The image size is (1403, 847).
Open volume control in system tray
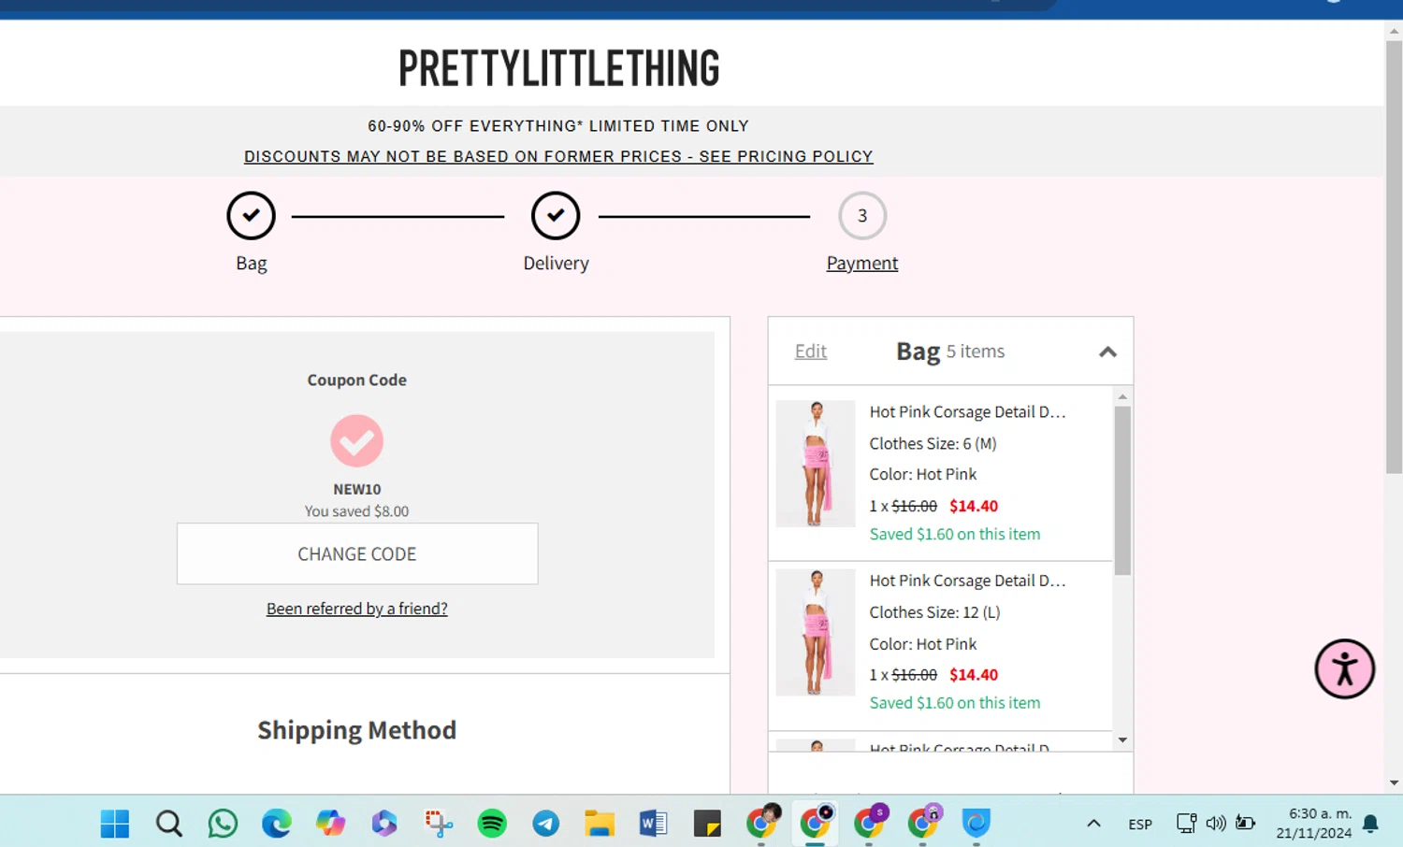(1216, 824)
